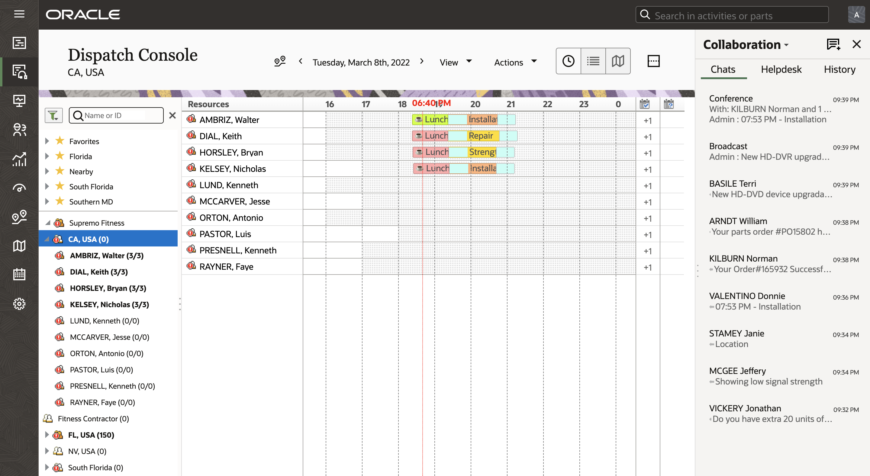Go to next day with the right arrow
Viewport: 870px width, 476px height.
[x=421, y=61]
